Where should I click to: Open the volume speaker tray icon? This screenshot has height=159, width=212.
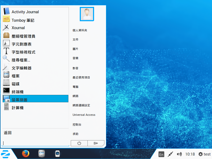179,154
